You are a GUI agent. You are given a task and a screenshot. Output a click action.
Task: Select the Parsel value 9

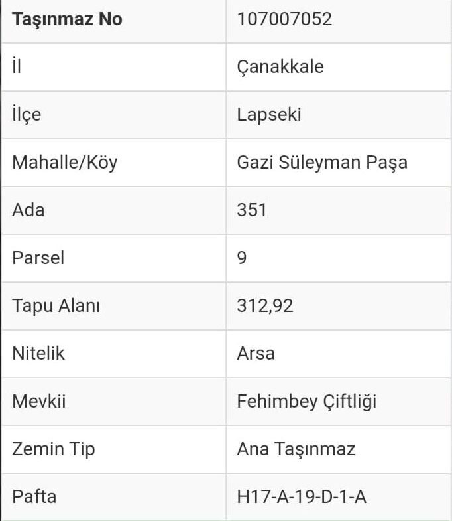pos(242,258)
